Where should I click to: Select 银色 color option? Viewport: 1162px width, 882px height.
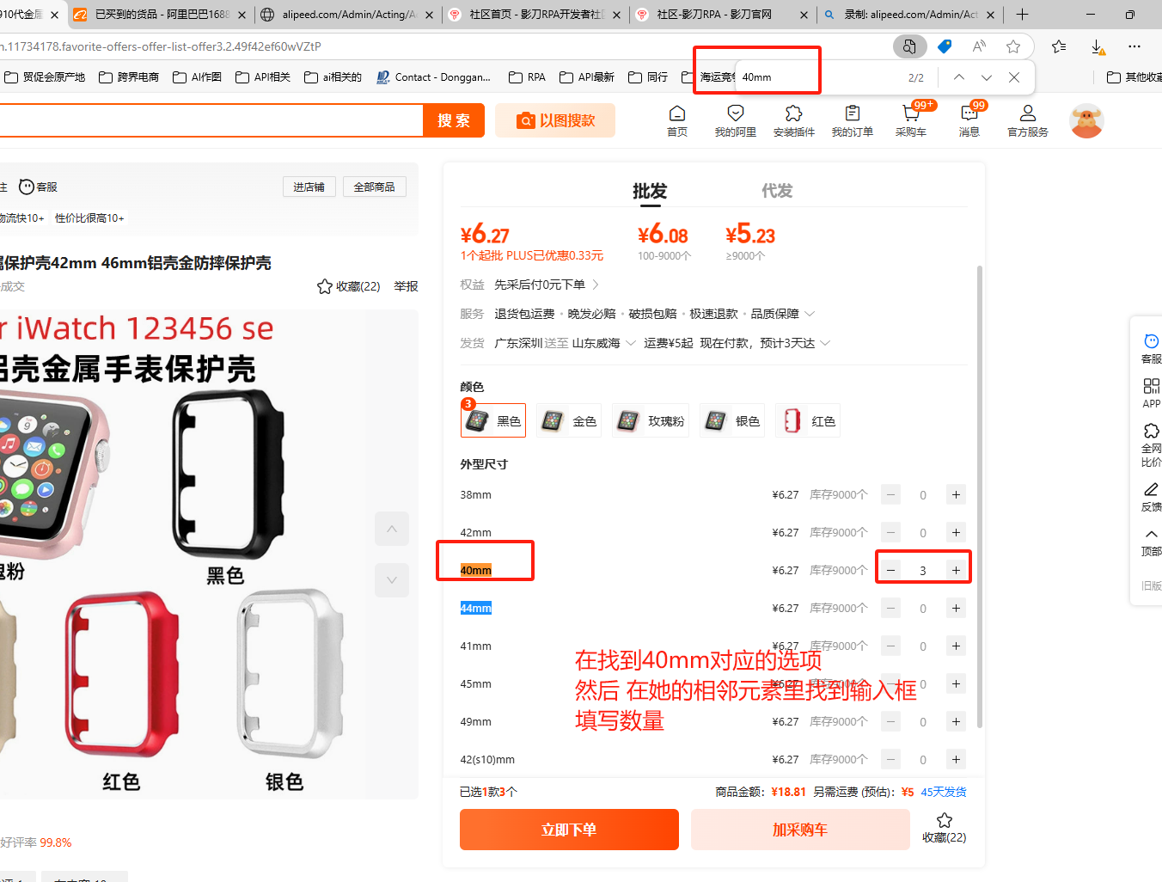pyautogui.click(x=733, y=420)
